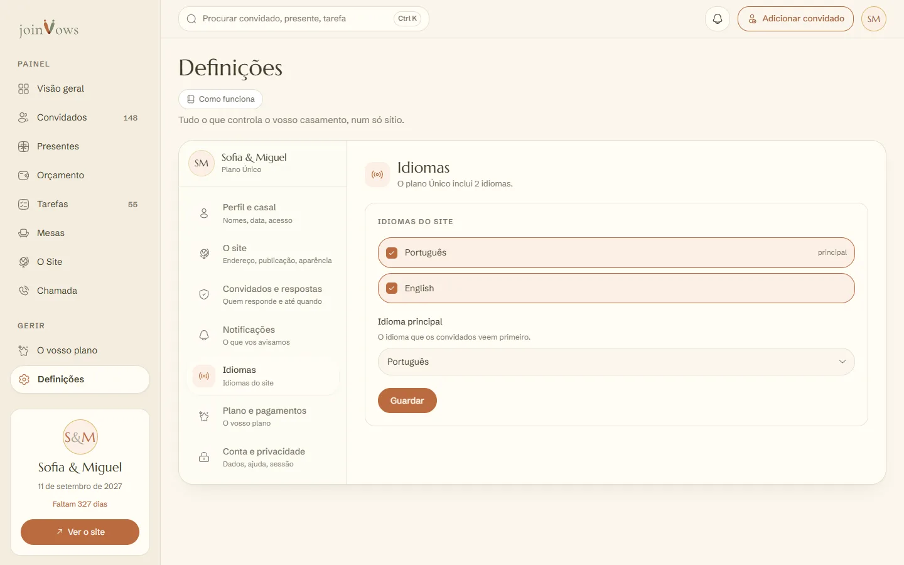The height and width of the screenshot is (565, 904).
Task: Open Plano e pagamentos settings section
Action: pos(263,417)
